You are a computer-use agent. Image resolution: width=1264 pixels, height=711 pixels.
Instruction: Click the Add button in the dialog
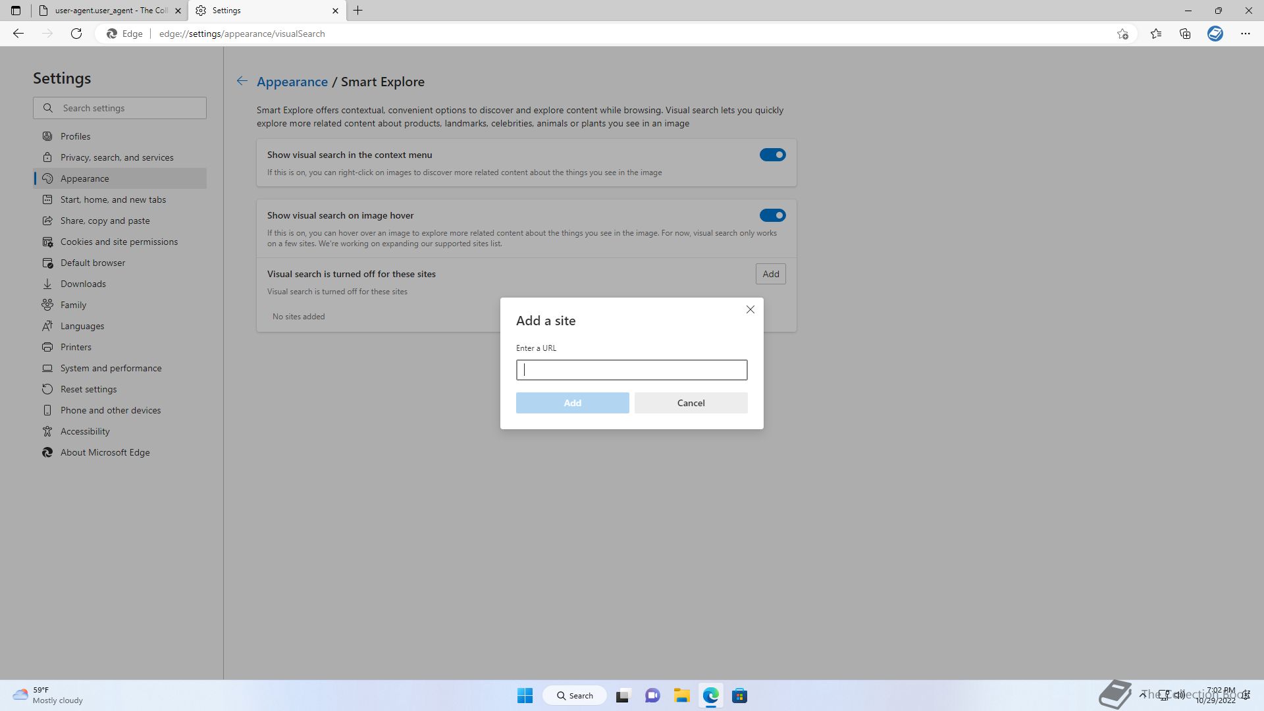572,403
